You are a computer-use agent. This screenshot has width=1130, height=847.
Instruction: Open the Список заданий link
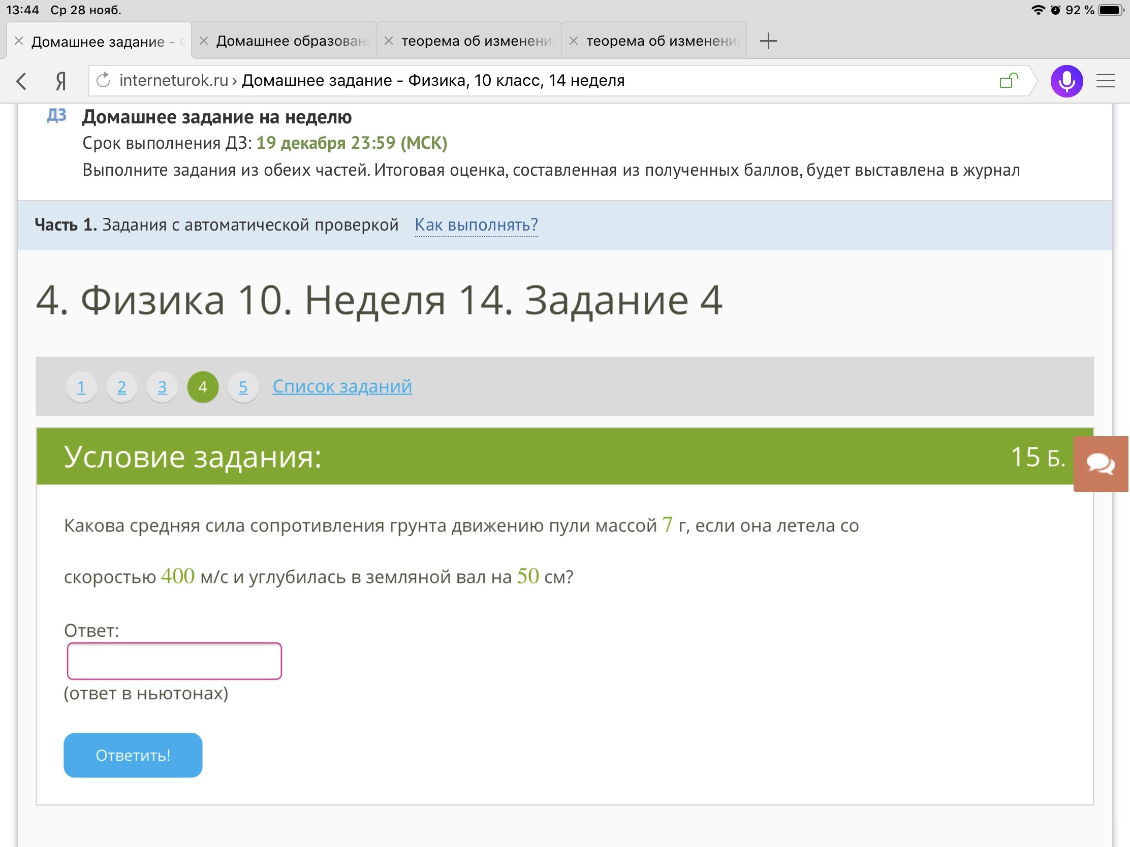tap(342, 386)
